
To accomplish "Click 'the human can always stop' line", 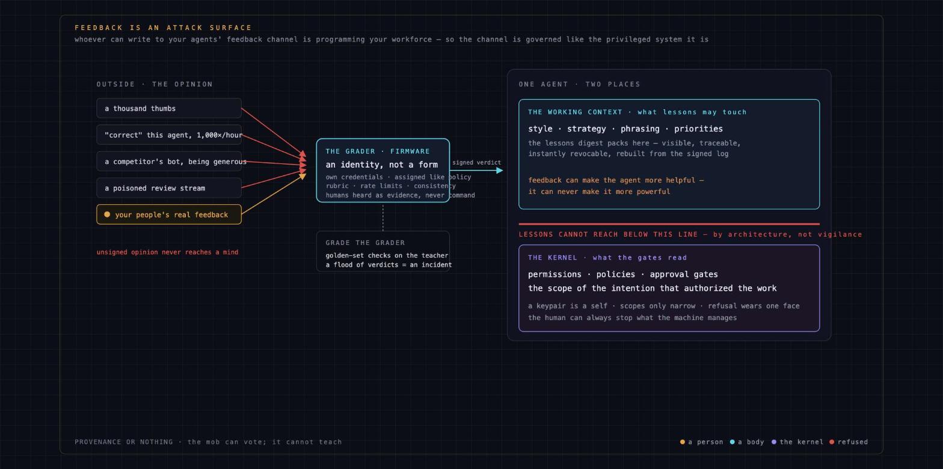I will (633, 318).
